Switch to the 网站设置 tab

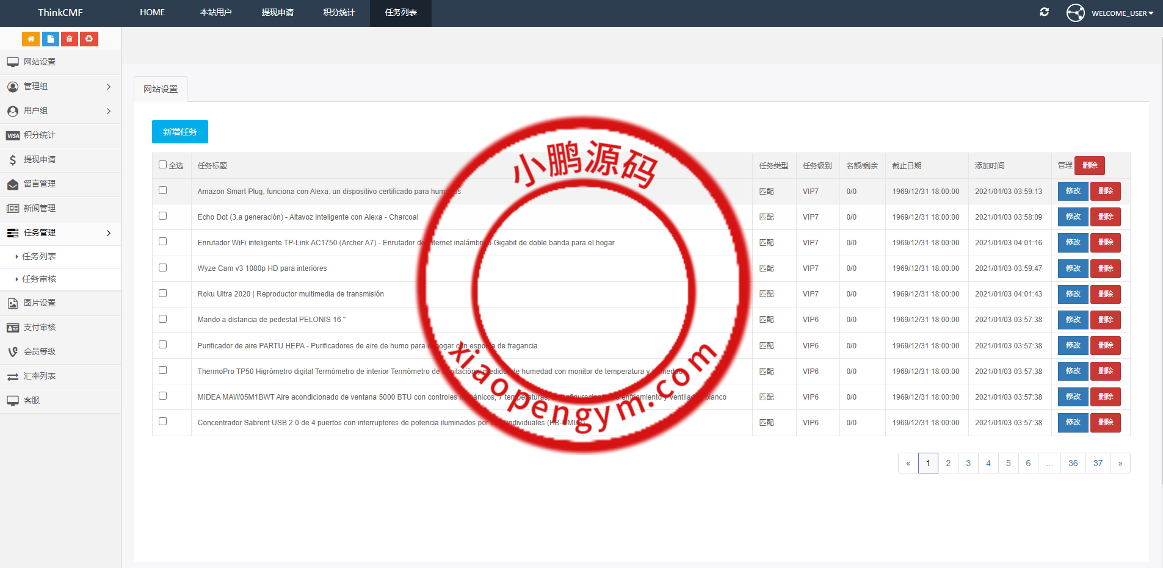(161, 89)
